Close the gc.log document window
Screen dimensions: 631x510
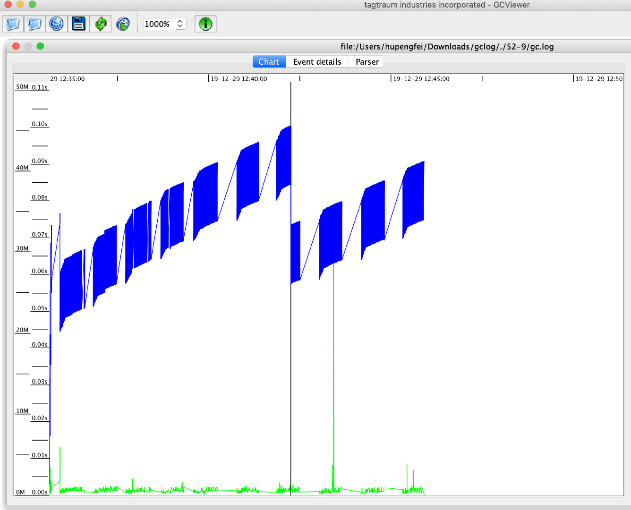pos(16,46)
